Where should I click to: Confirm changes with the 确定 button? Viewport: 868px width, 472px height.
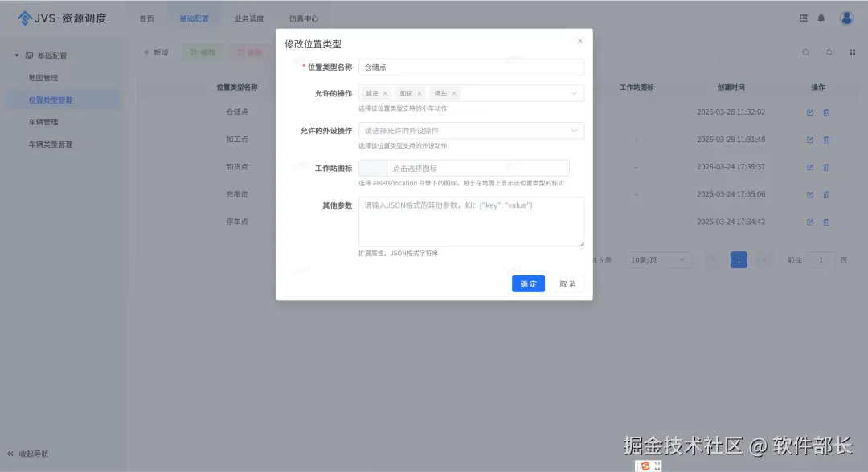(528, 283)
